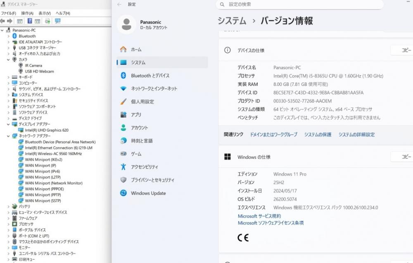Click Back arrow in Device Manager toolbar
Viewport: 413px width, 263px height.
point(2,21)
